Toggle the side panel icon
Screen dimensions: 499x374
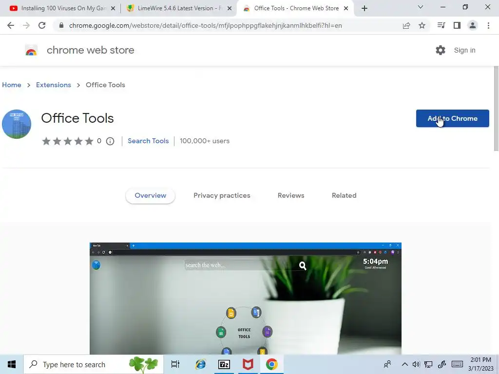click(457, 25)
